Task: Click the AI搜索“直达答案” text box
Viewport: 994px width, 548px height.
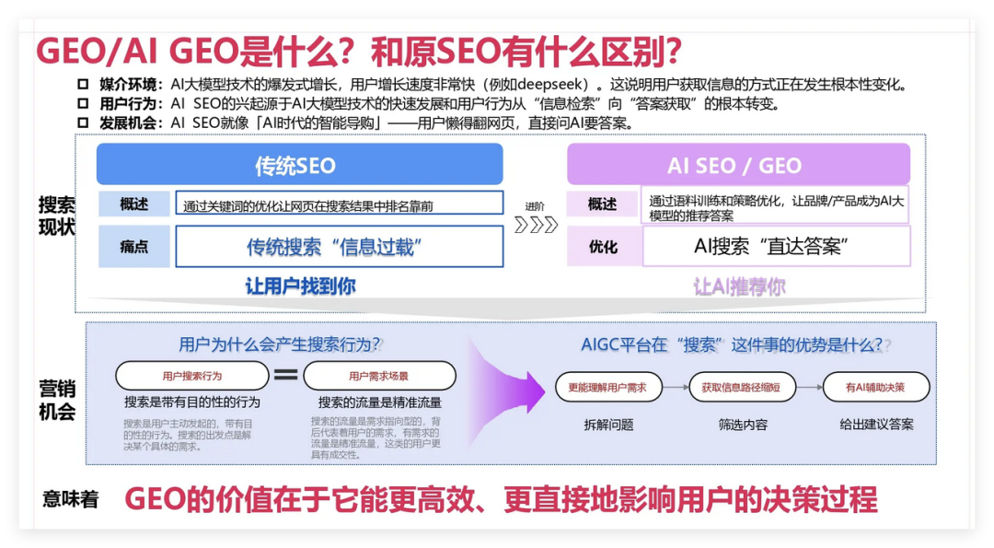Action: pos(775,246)
